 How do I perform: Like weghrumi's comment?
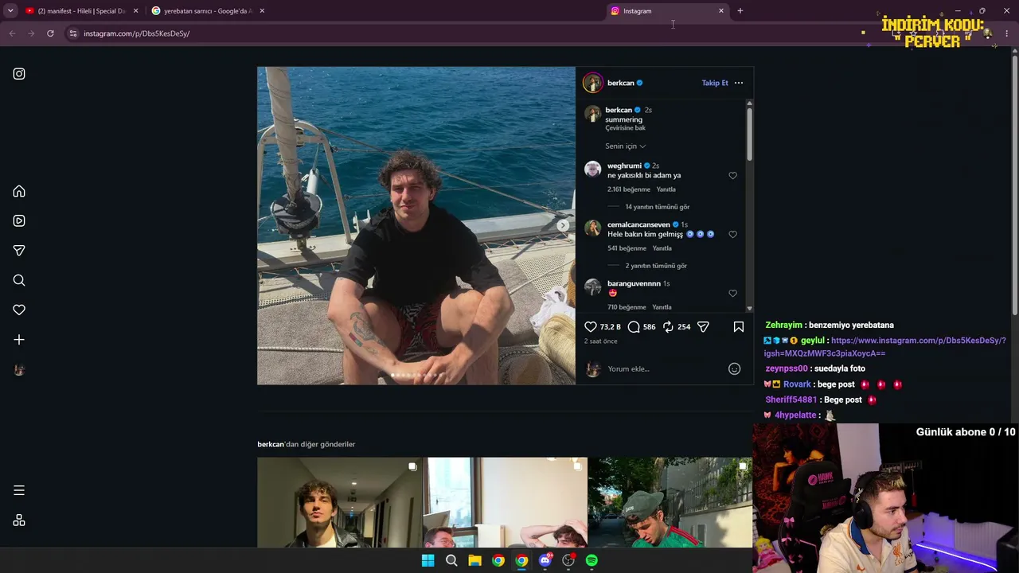[x=733, y=176]
